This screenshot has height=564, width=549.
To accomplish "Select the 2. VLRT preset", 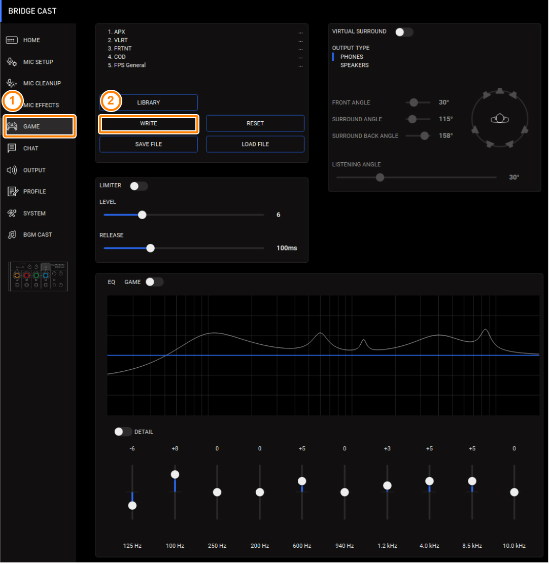I will pos(118,40).
